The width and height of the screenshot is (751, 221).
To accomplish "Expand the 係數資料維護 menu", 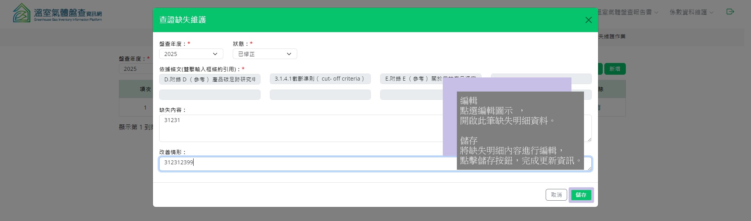I will click(x=691, y=13).
